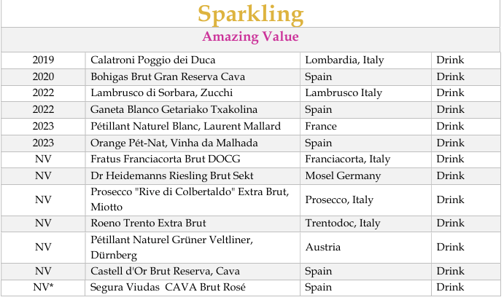Click the Lombardia, Italy region cell
The height and width of the screenshot is (300, 504).
pos(344,60)
